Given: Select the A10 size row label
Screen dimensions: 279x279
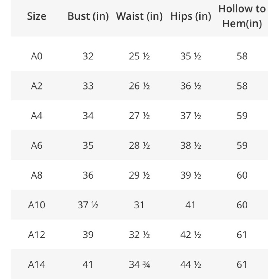Looking at the screenshot, I should [x=37, y=205].
